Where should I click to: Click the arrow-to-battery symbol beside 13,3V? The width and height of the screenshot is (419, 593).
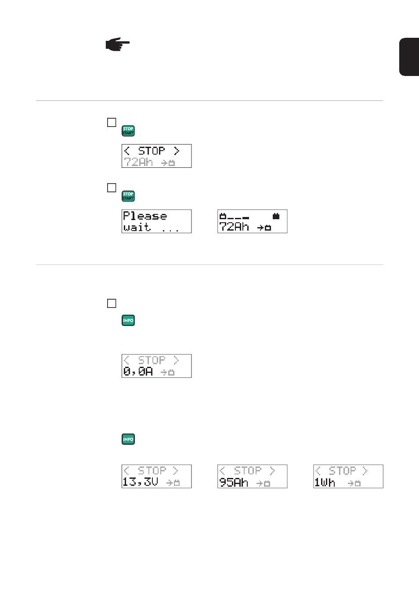[x=173, y=483]
